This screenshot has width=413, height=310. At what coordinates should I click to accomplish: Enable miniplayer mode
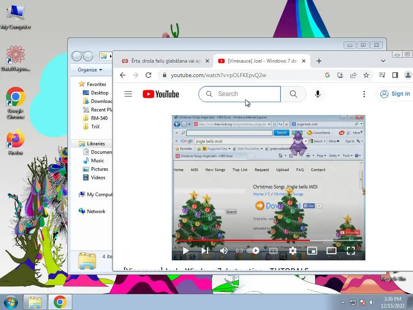click(312, 250)
